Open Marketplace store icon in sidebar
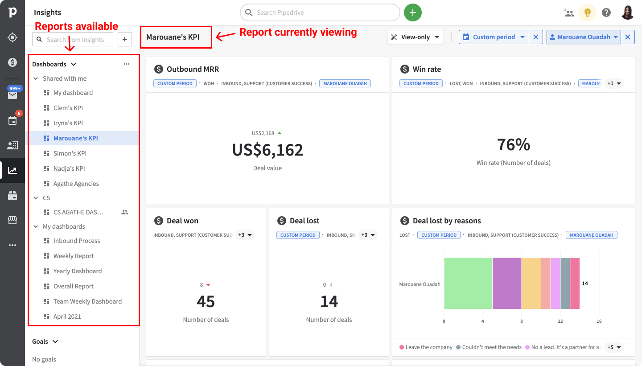 [x=12, y=220]
